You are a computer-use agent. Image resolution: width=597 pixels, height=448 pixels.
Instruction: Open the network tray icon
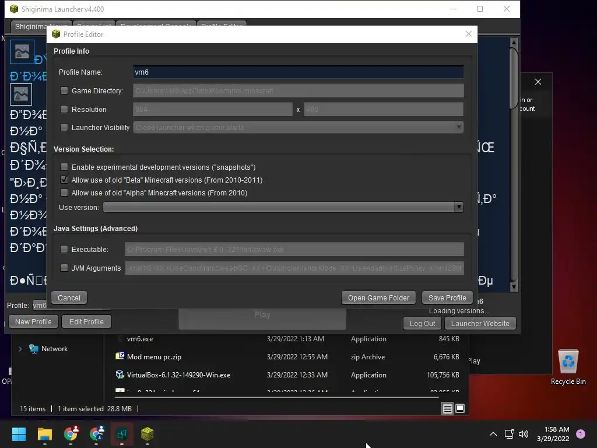tap(509, 434)
